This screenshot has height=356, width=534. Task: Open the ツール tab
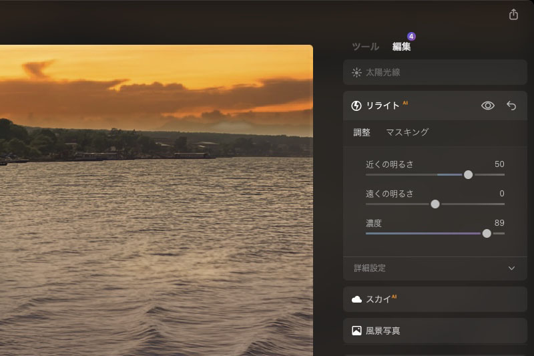coord(365,46)
